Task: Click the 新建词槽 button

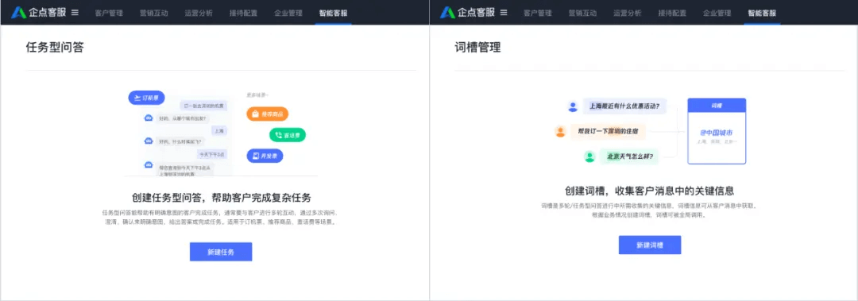Action: pos(650,245)
